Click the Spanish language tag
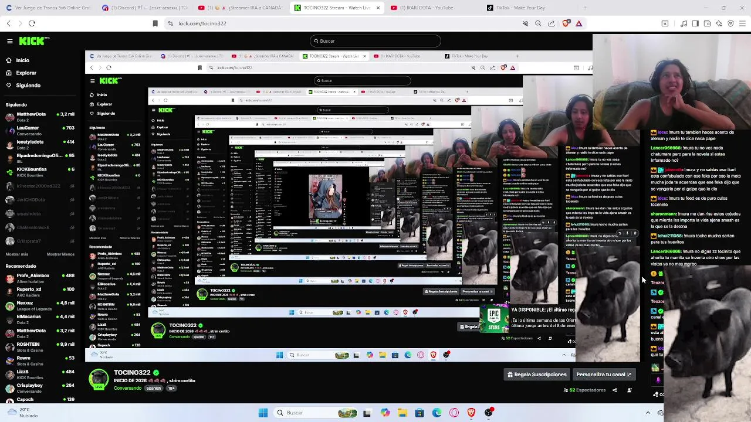 coord(154,388)
